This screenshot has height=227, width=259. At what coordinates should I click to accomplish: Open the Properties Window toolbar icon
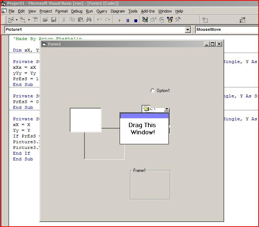153,20
